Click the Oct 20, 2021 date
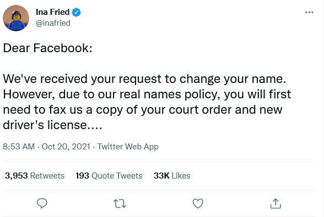Viewport: 324px width, 217px height. (66, 147)
